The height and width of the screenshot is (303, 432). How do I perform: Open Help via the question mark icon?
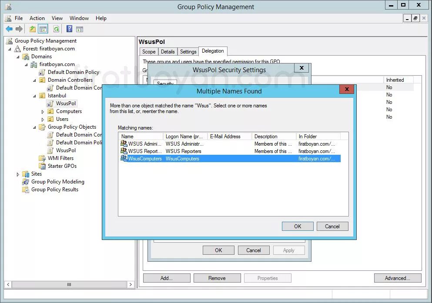[70, 29]
